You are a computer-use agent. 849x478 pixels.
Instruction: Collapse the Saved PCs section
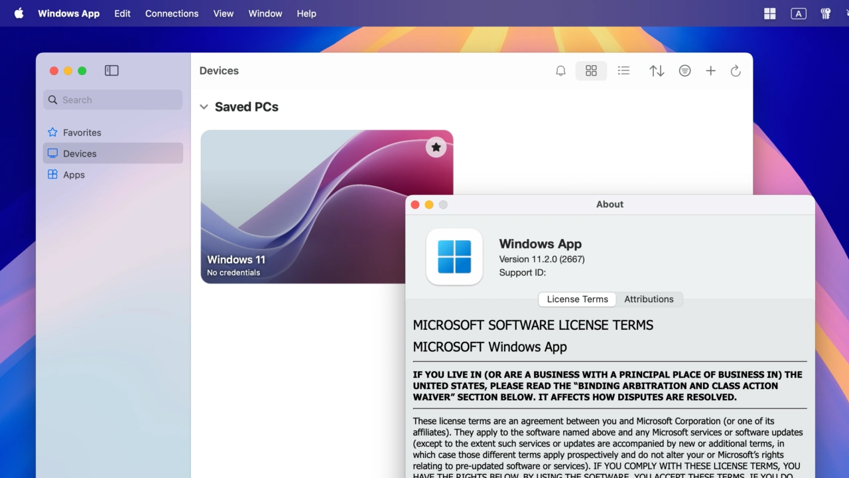(x=204, y=107)
